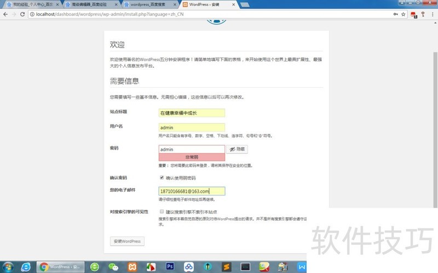The width and height of the screenshot is (438, 273).
Task: Close the WordPress 安装 tab
Action: click(234, 5)
